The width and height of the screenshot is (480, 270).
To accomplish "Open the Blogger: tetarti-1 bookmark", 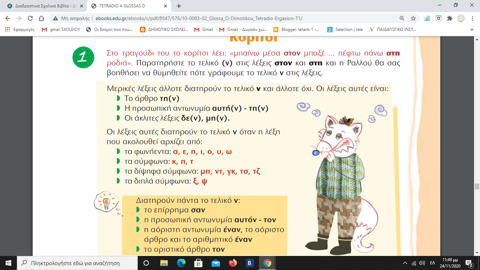I will click(297, 30).
